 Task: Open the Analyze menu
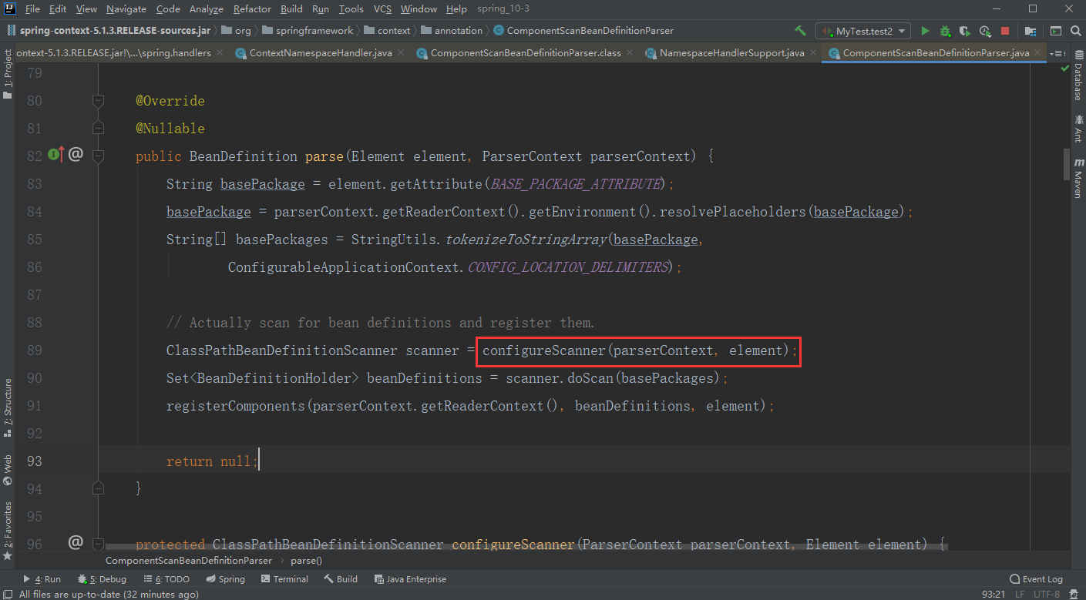point(206,8)
